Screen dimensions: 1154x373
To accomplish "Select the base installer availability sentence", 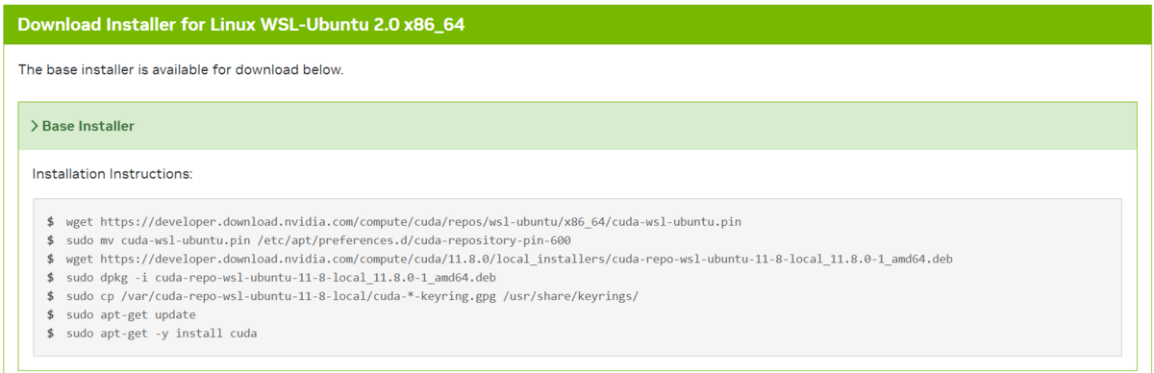I will pos(181,70).
